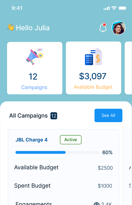The image size is (132, 205).
Task: Tap the 12 count badge
Action: click(54, 116)
